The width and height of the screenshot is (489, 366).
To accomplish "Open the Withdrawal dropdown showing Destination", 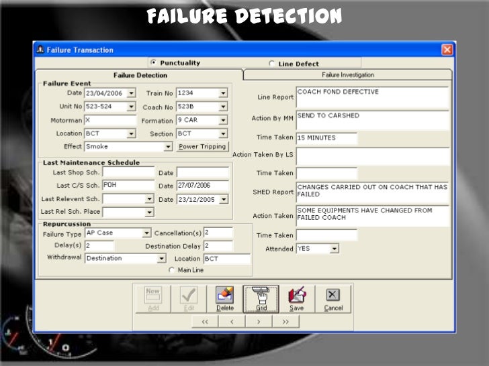I will pos(161,258).
